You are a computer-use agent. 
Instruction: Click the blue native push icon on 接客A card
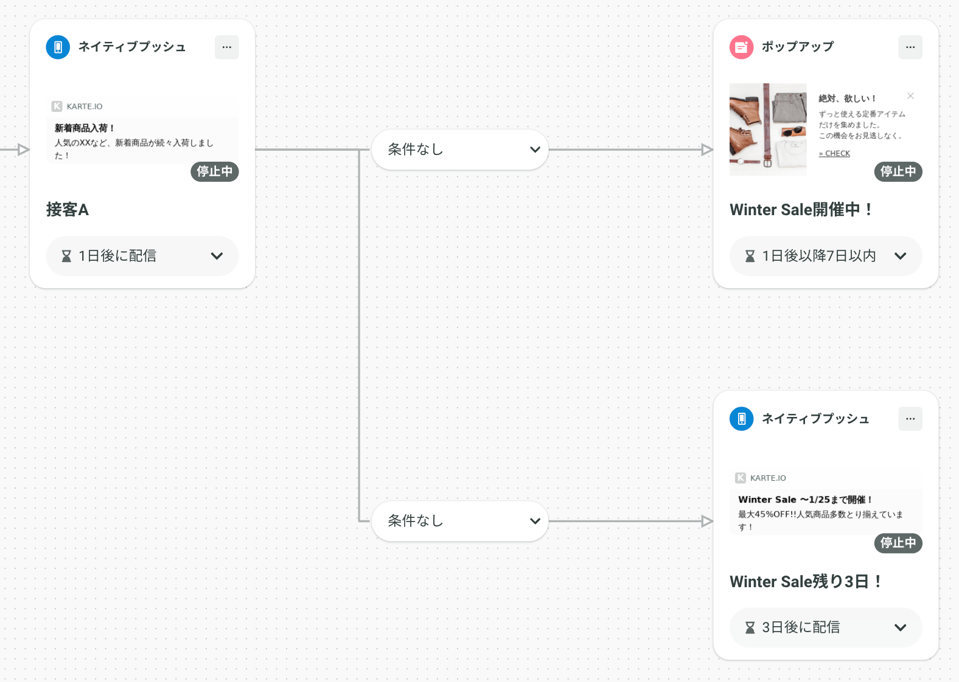[x=58, y=47]
